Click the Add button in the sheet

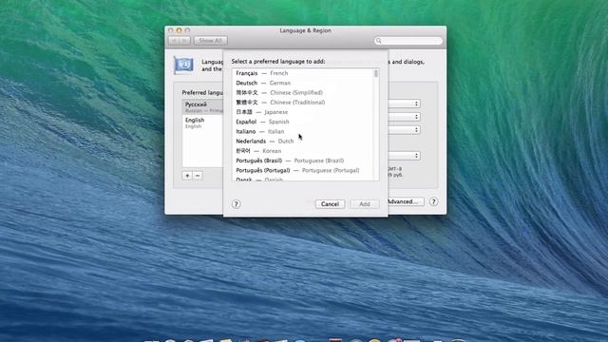[x=365, y=204]
